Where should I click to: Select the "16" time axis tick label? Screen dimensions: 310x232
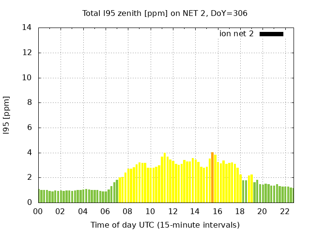click(x=217, y=211)
